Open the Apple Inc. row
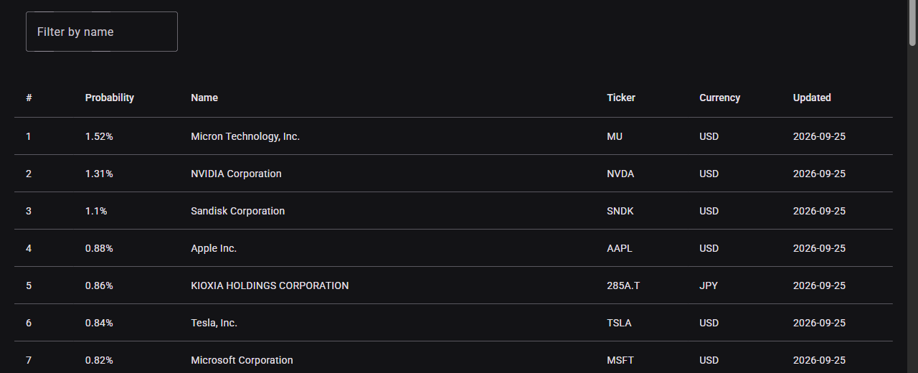The image size is (918, 373). tap(453, 248)
